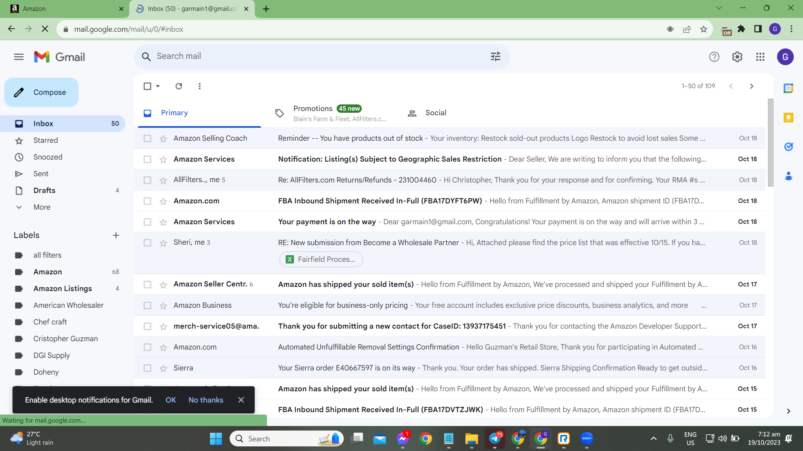
Task: Show search options filter icon
Action: click(495, 56)
